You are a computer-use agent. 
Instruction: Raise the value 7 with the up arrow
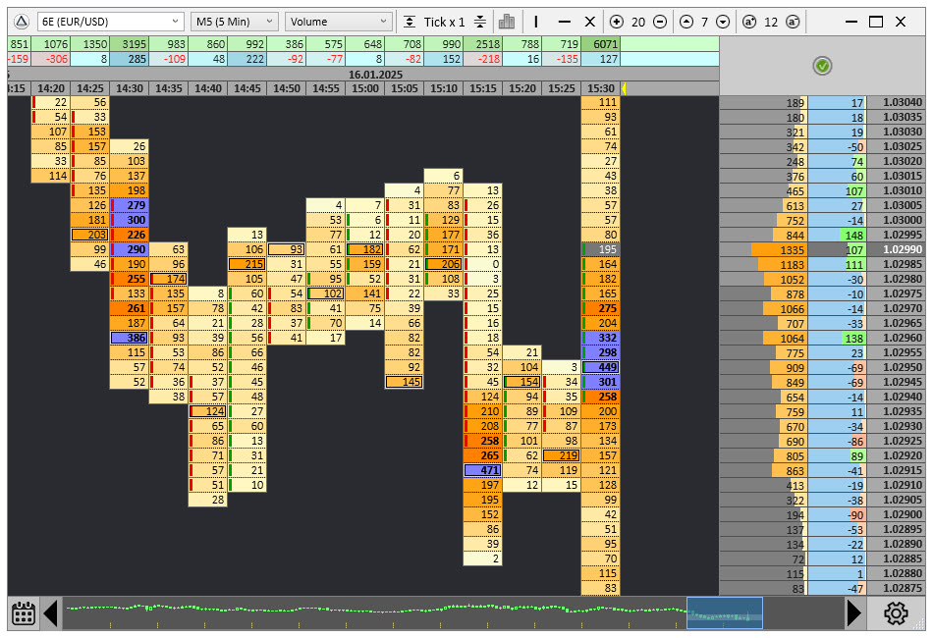(x=686, y=22)
